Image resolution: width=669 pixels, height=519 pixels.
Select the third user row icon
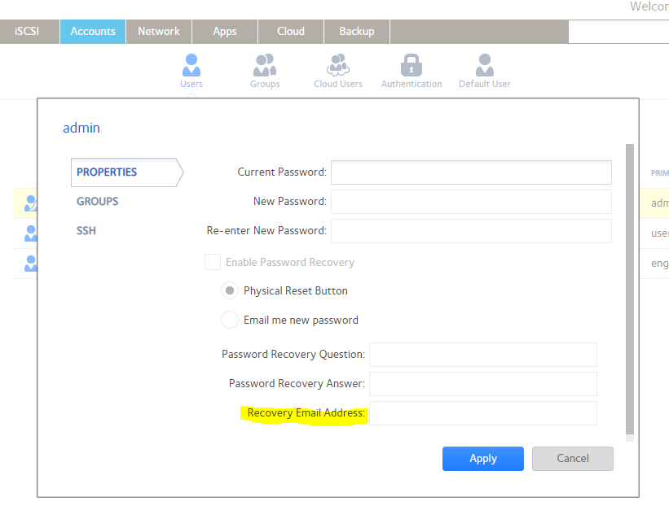pyautogui.click(x=31, y=264)
